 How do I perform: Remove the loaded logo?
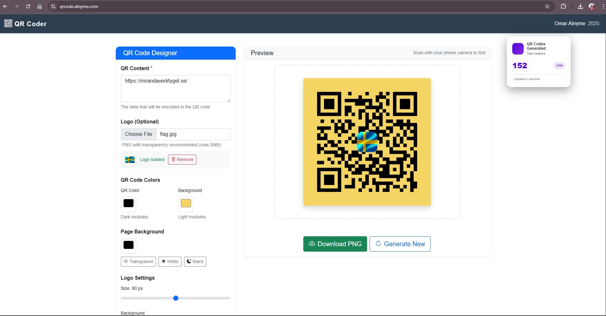(182, 159)
